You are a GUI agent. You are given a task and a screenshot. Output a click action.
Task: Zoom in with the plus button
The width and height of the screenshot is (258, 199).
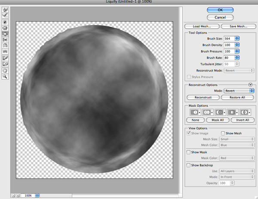pos(18,196)
